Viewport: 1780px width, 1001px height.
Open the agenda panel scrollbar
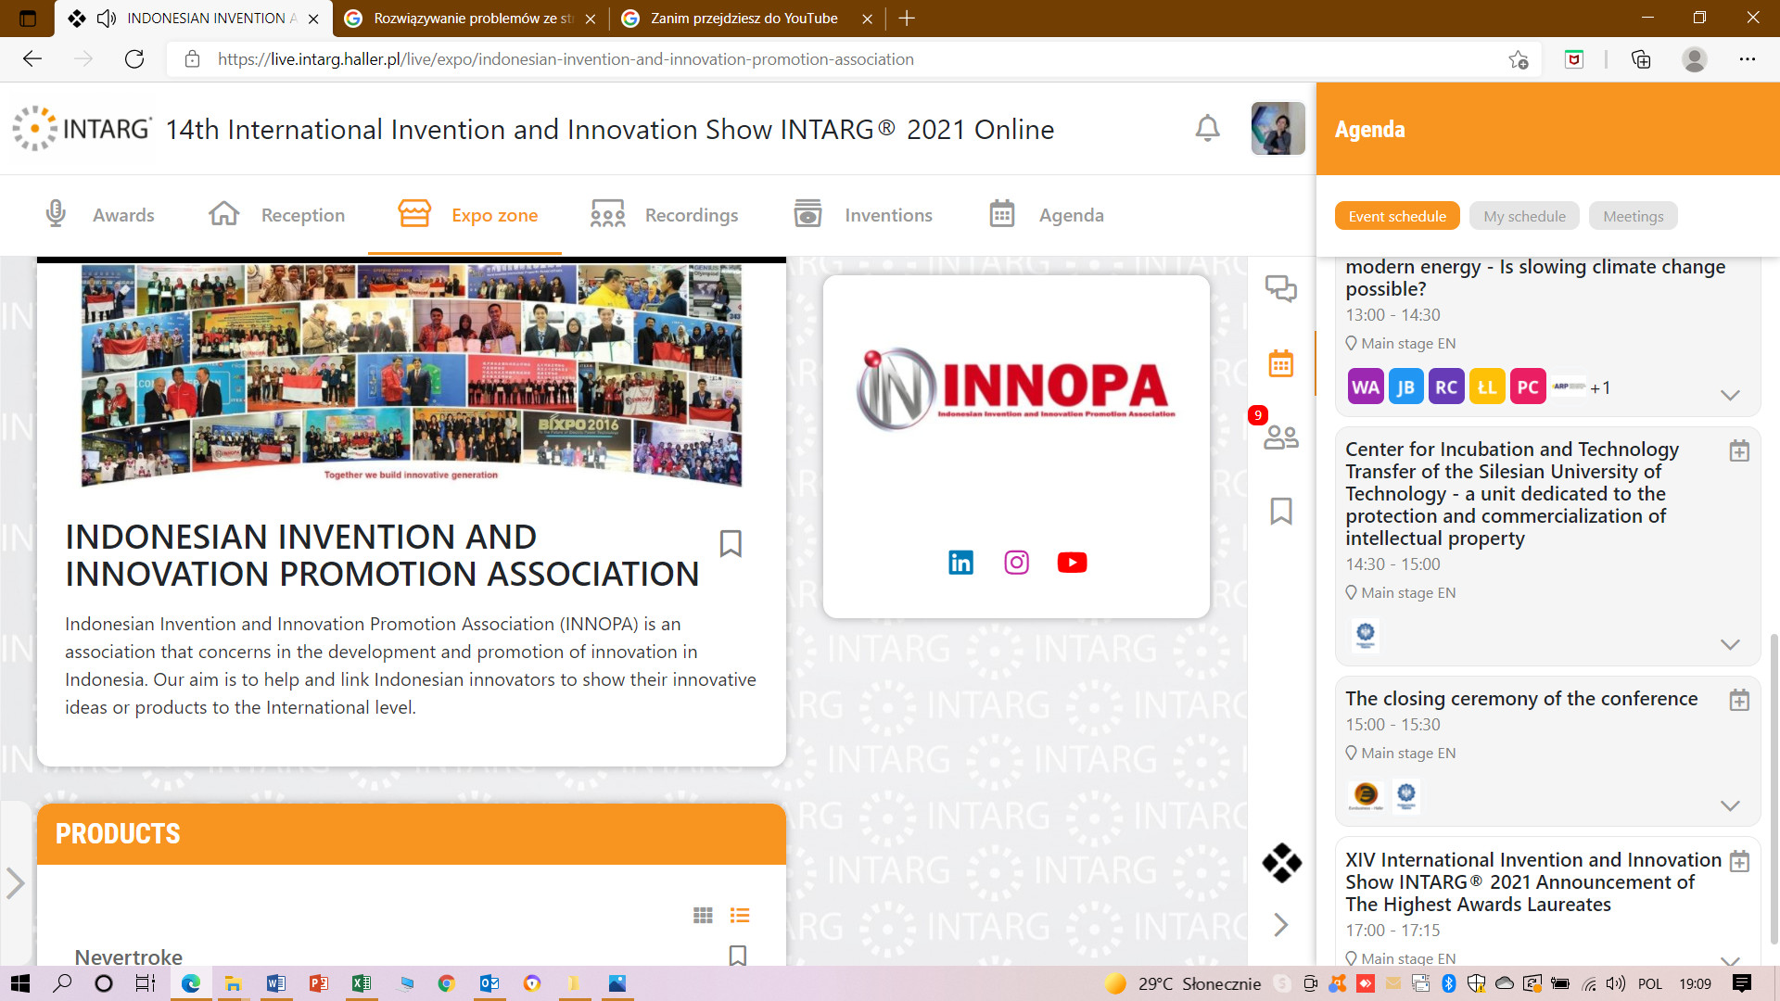(x=1774, y=788)
